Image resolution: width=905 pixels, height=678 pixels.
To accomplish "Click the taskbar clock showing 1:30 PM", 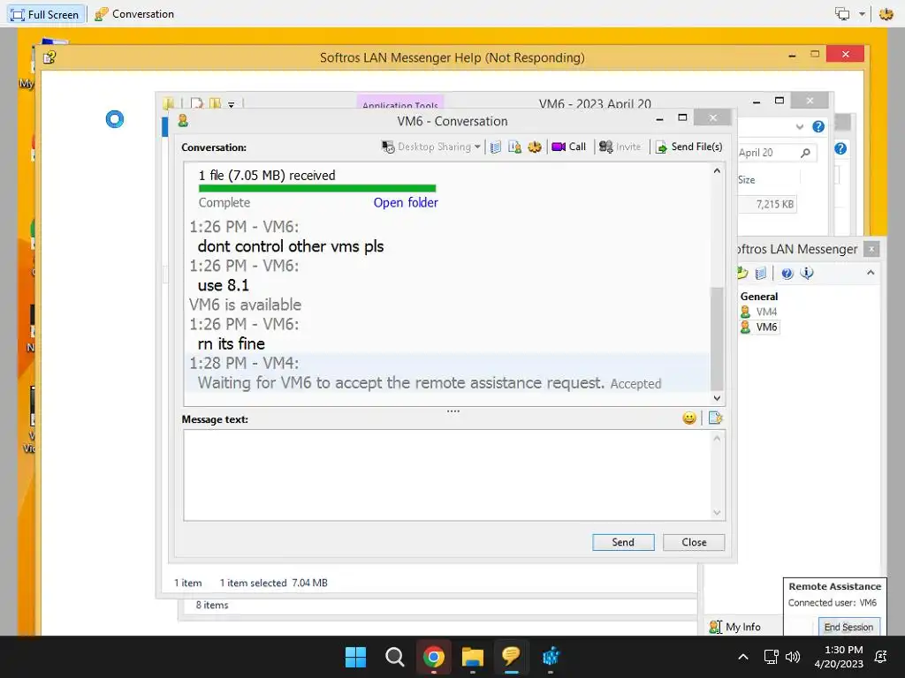I will 839,657.
